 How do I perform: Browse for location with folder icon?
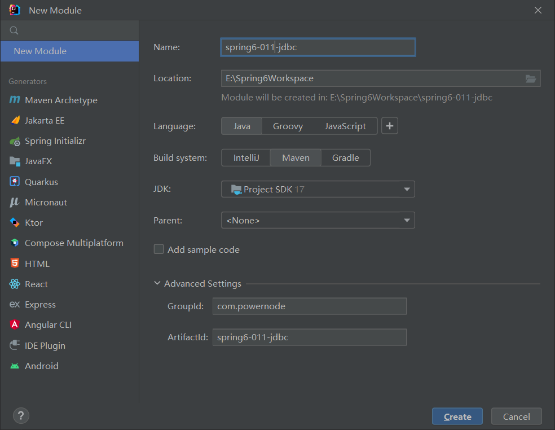point(530,78)
